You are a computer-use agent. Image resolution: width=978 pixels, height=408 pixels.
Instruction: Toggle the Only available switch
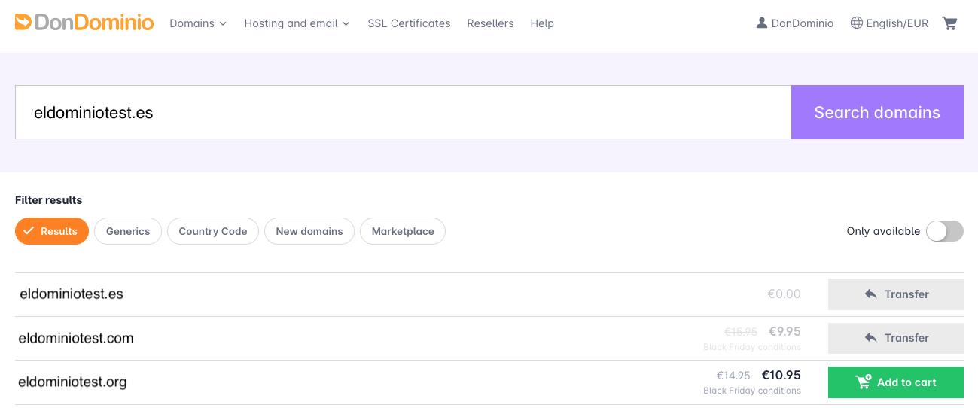tap(944, 231)
